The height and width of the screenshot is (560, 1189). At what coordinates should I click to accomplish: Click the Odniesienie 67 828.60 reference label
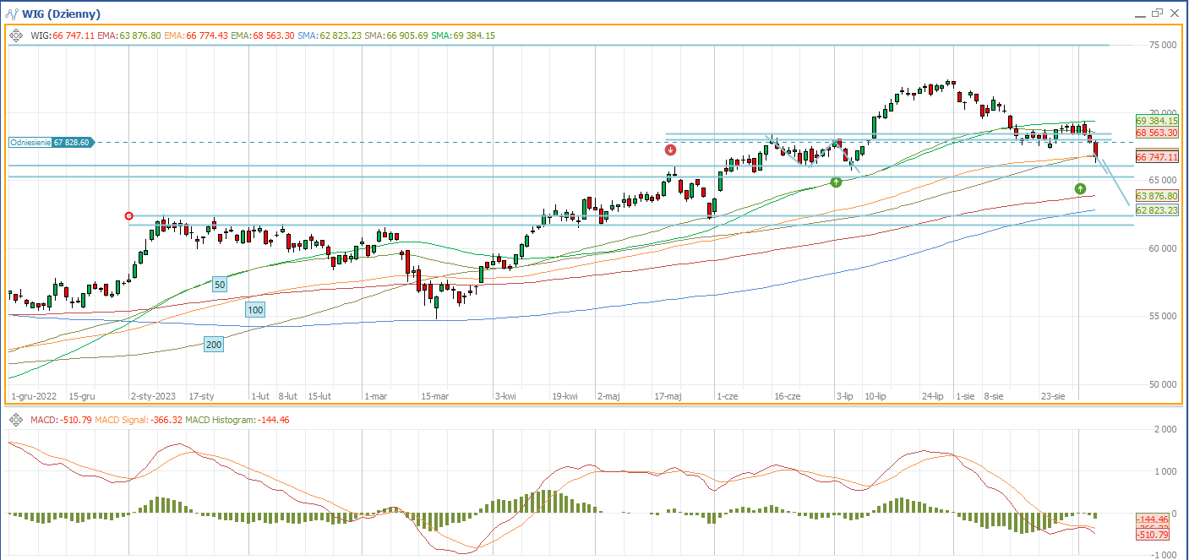pos(51,143)
